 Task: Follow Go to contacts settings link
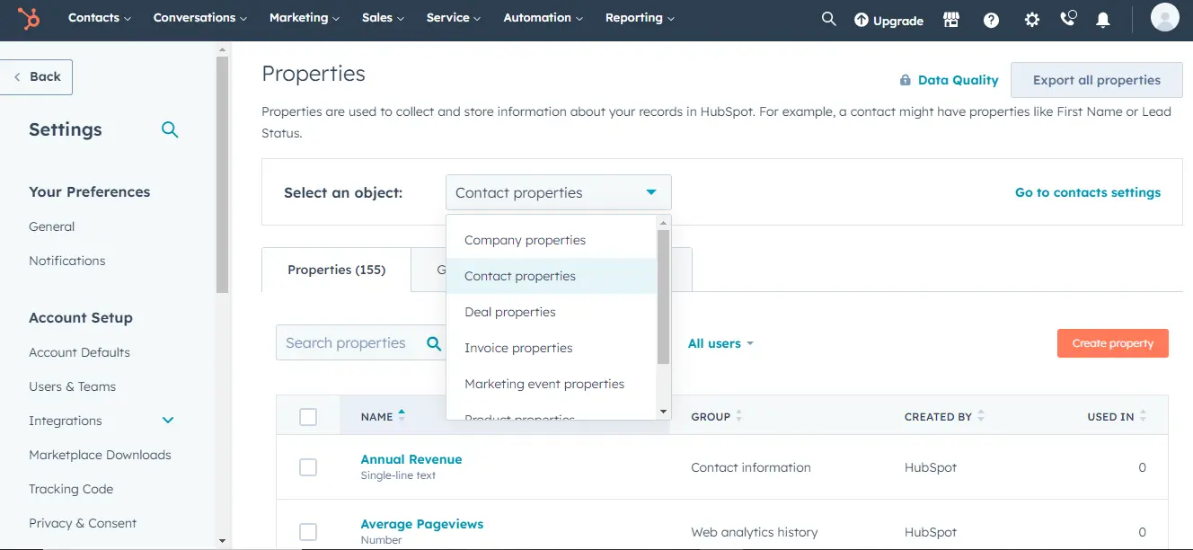pos(1088,192)
